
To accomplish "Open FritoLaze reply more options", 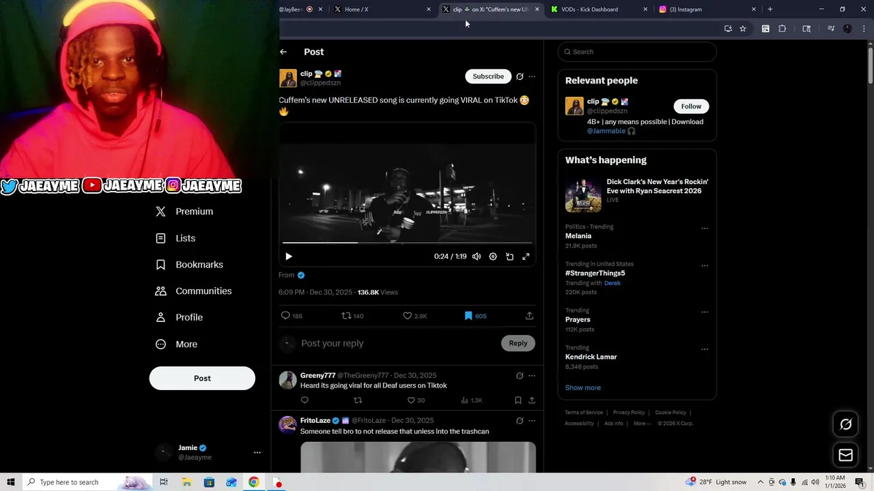I will point(532,421).
